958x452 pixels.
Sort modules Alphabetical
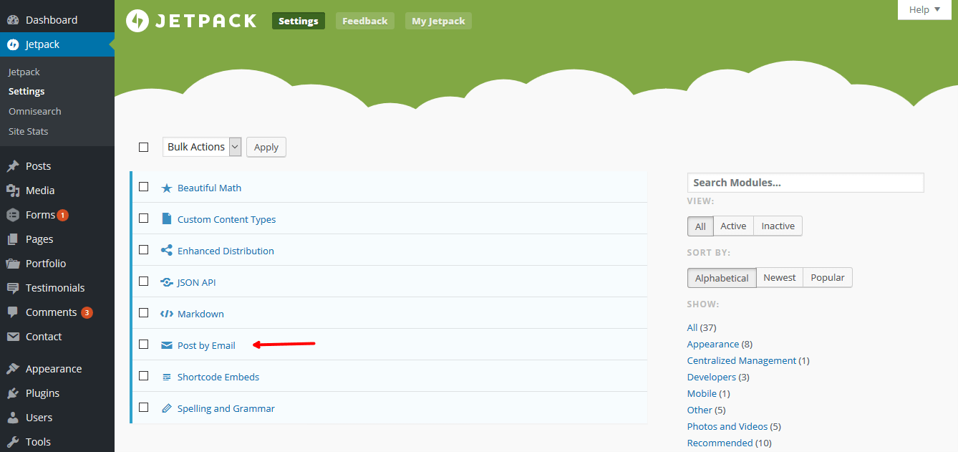(722, 277)
